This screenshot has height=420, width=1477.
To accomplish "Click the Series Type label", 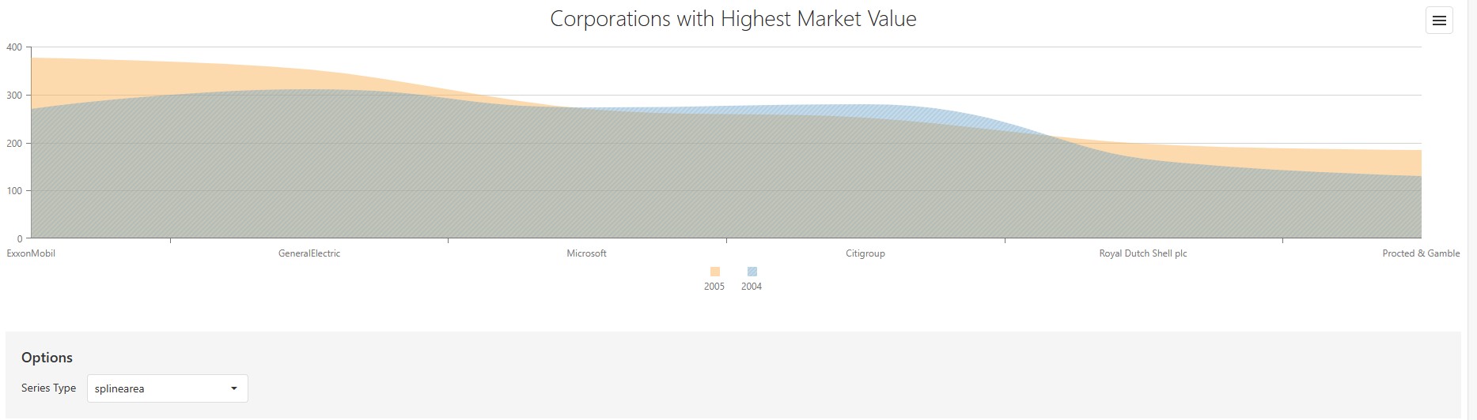I will point(49,388).
